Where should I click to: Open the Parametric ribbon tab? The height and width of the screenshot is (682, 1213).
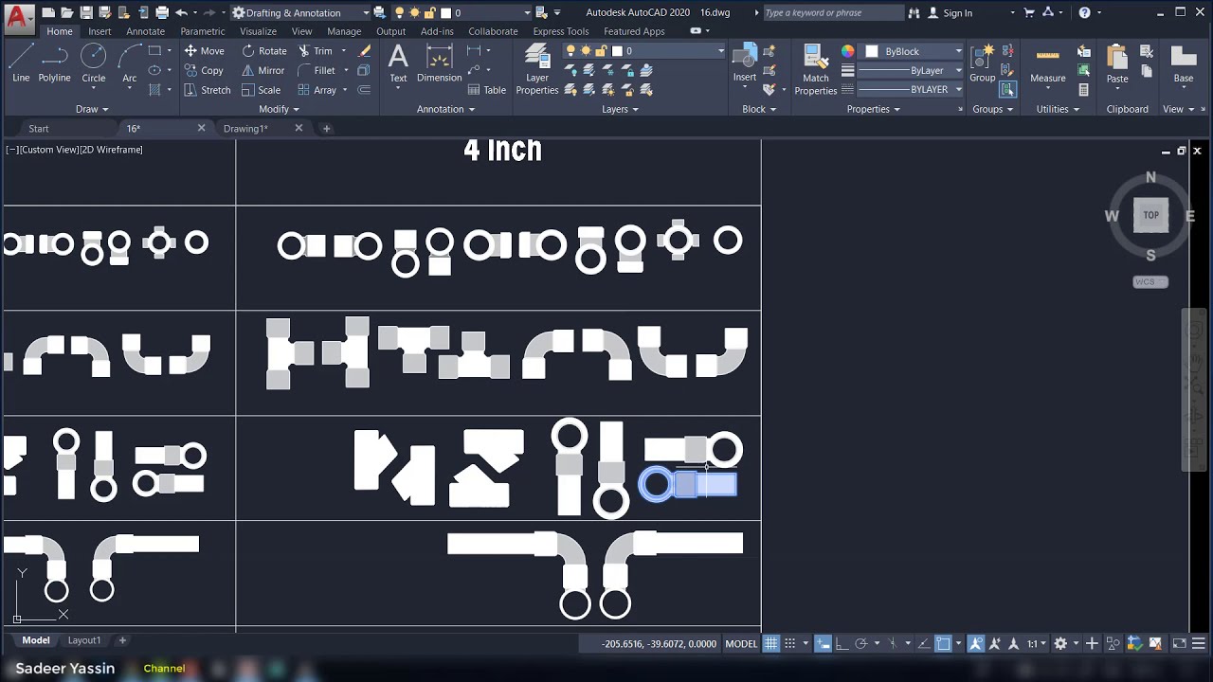(203, 31)
